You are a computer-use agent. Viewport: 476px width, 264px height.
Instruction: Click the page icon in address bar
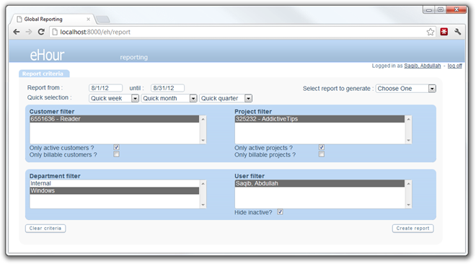click(x=55, y=32)
